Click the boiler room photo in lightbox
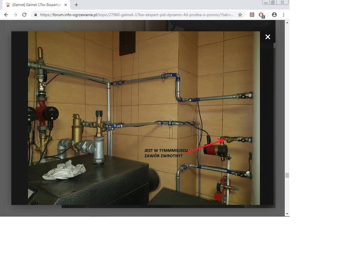The image size is (362, 271). point(144,118)
